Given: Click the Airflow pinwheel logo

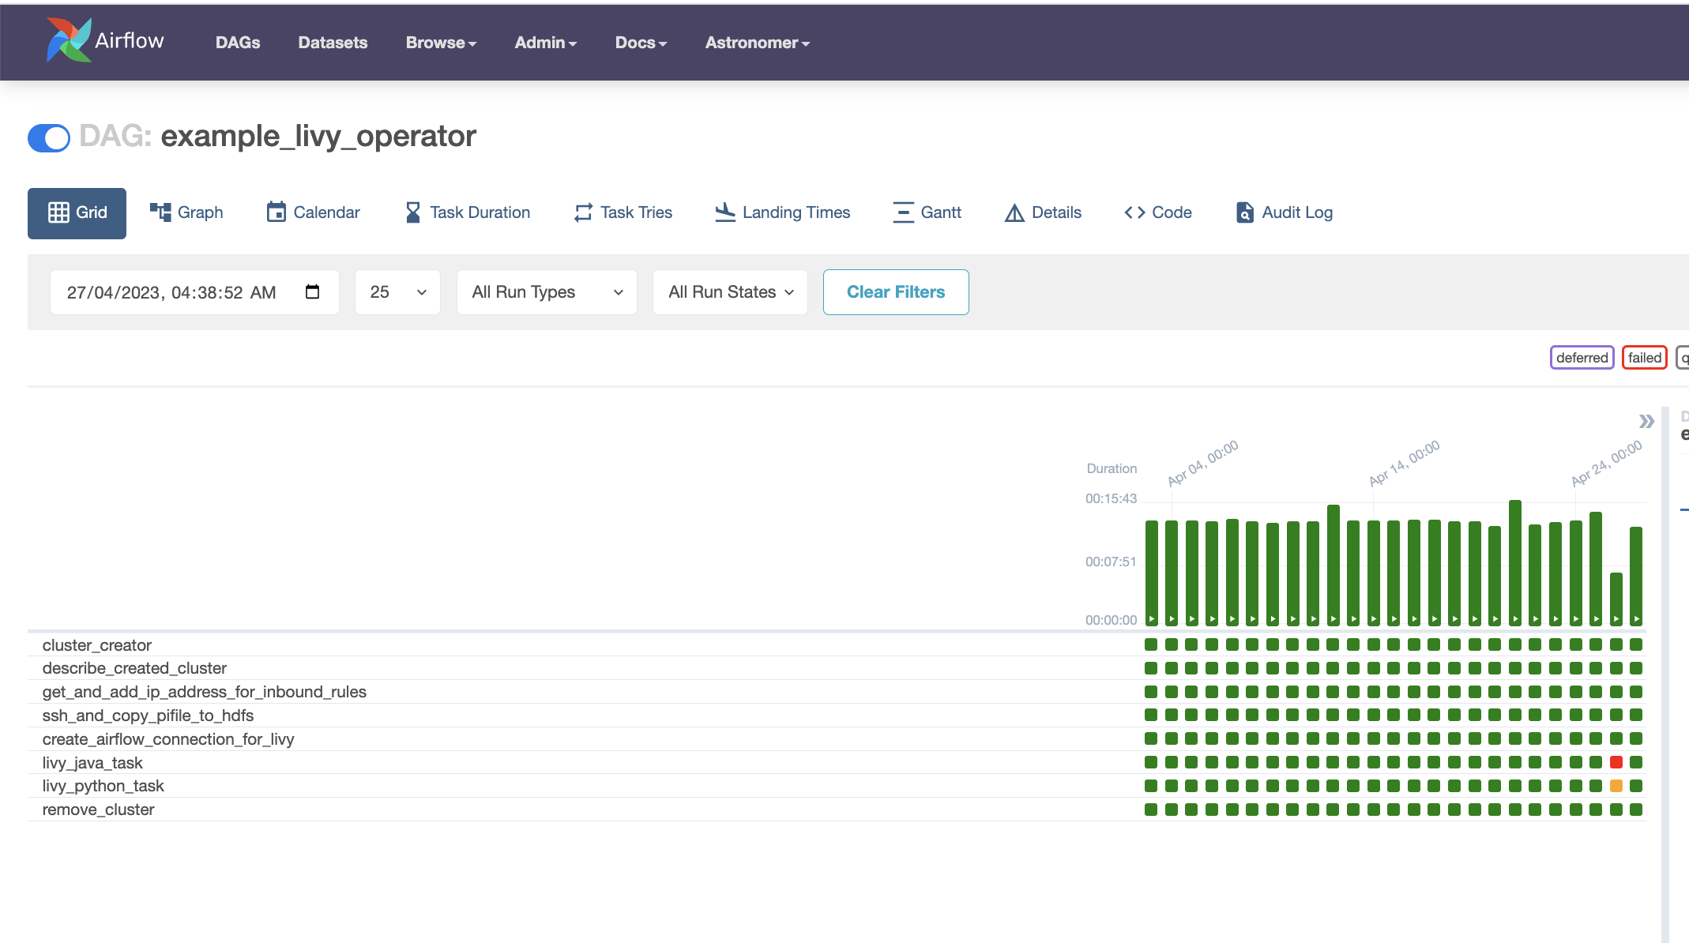Looking at the screenshot, I should [x=69, y=40].
